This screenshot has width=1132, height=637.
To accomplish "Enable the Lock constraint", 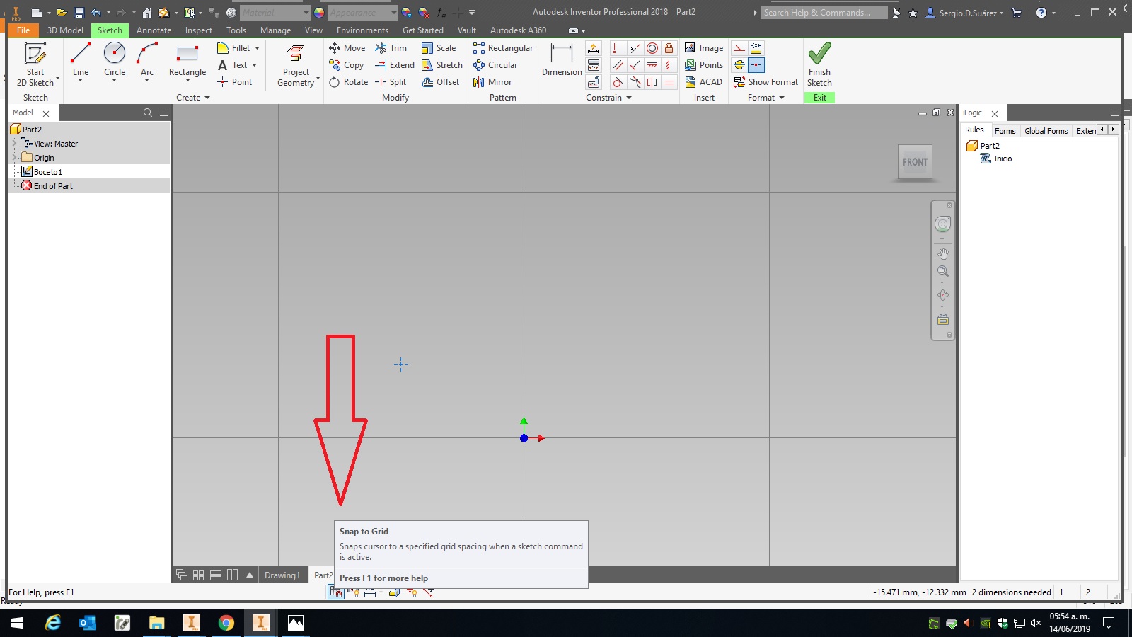I will pos(669,47).
